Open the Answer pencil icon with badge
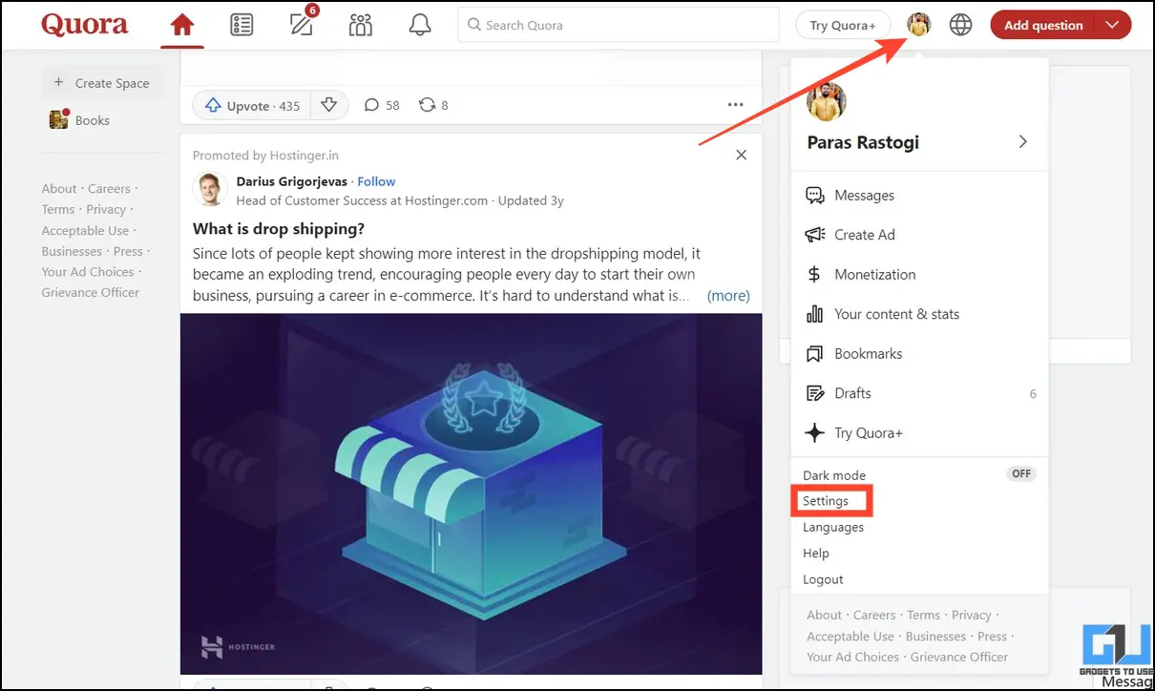 click(302, 25)
